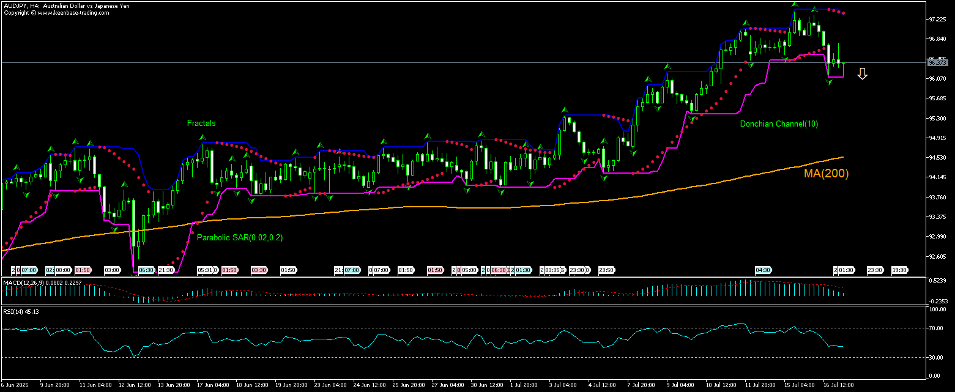
Task: Click the highlighted 96.373 price tag
Action: (938, 62)
